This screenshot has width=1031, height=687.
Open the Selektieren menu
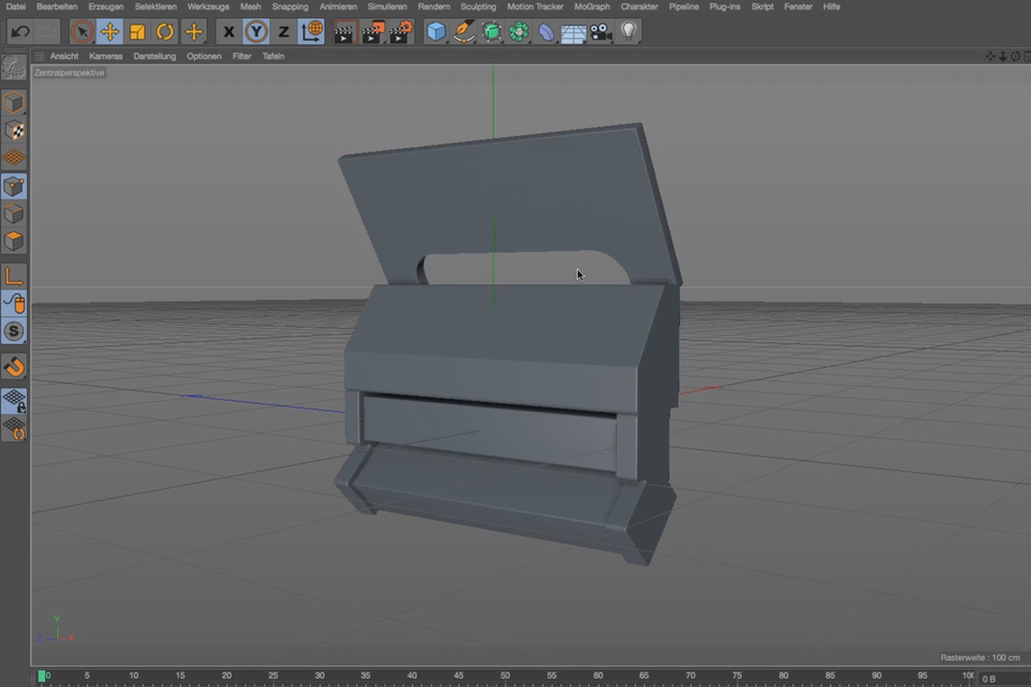[x=156, y=7]
